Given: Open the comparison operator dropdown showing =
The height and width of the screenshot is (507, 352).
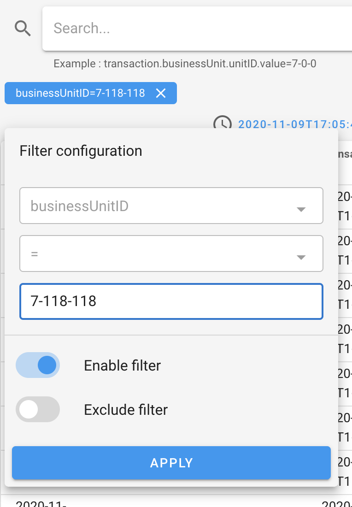Looking at the screenshot, I should (171, 253).
